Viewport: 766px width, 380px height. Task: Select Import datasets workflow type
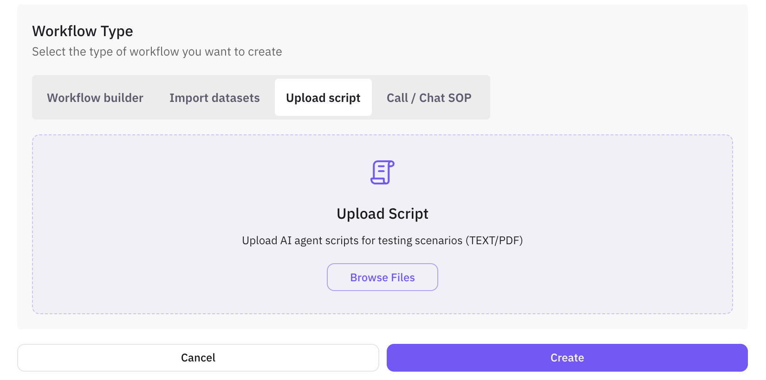(x=214, y=97)
